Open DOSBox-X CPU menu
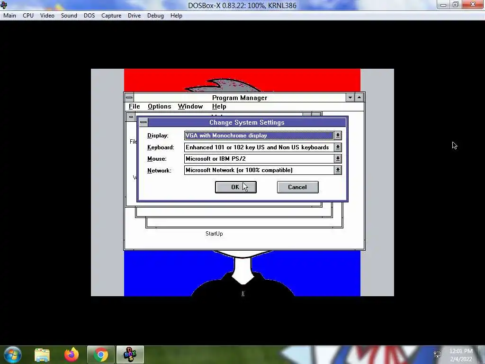The image size is (485, 364). coord(28,16)
